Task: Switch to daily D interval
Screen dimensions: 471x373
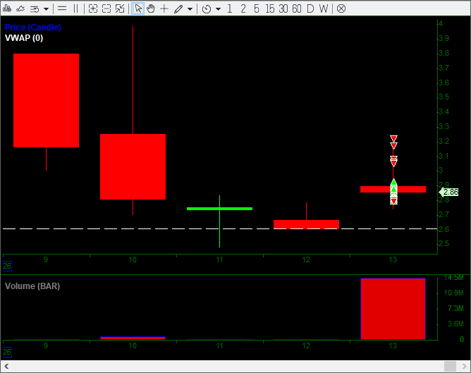Action: [x=310, y=8]
